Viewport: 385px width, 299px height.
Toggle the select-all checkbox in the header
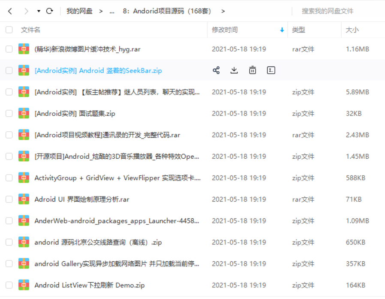coord(9,30)
